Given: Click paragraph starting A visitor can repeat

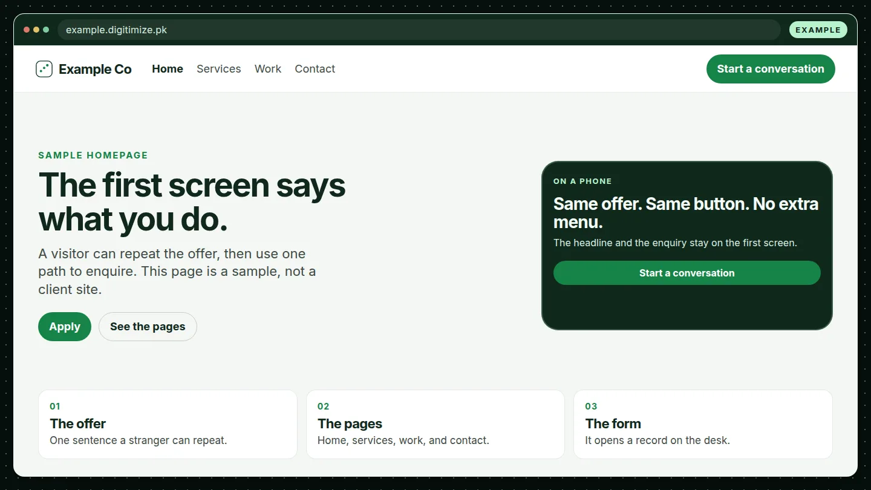Looking at the screenshot, I should coord(177,272).
